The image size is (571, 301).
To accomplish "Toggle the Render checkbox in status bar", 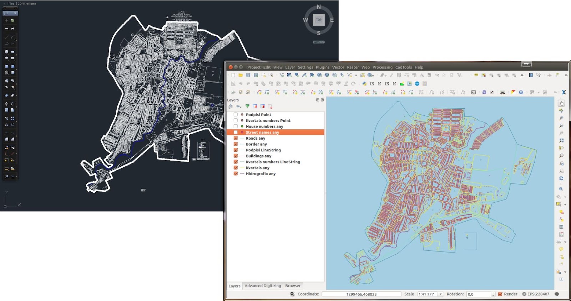I will [x=500, y=294].
